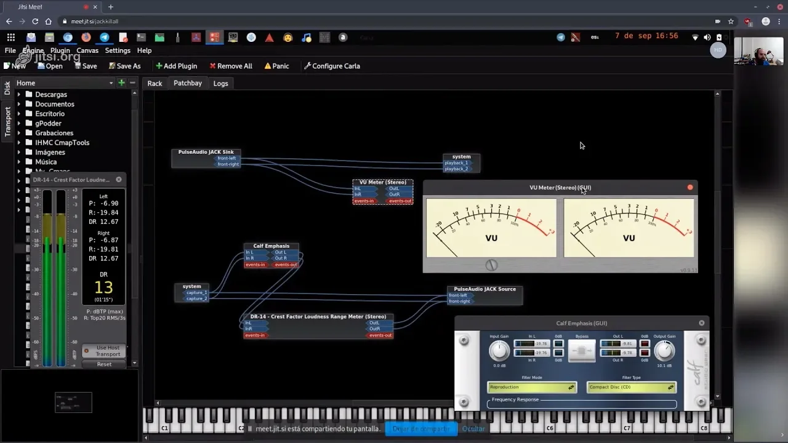
Task: Open the Telegram icon in the top panel
Action: (x=105, y=38)
